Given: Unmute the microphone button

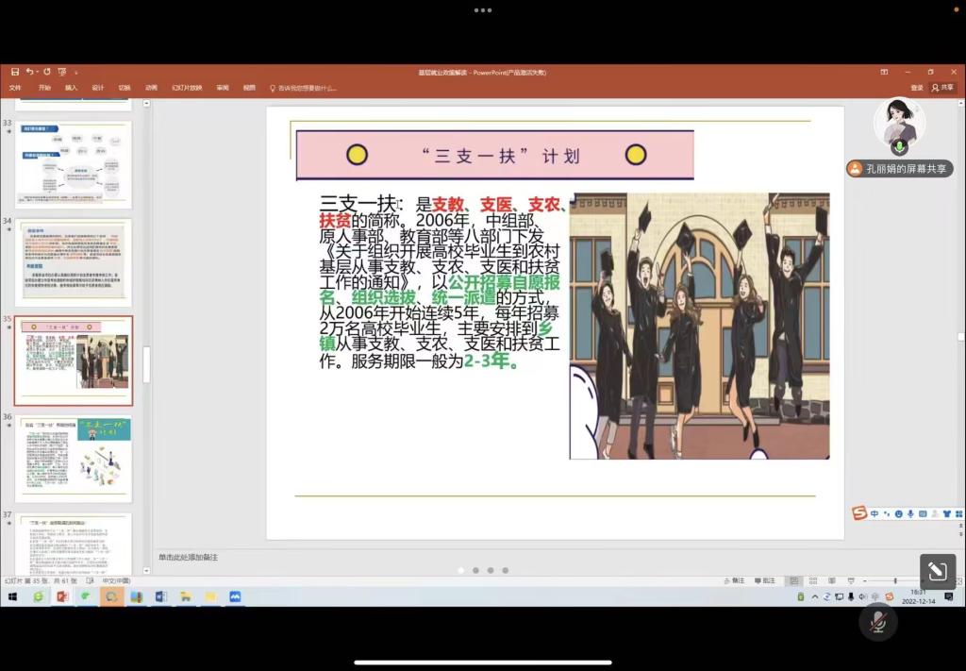Looking at the screenshot, I should coord(877,621).
